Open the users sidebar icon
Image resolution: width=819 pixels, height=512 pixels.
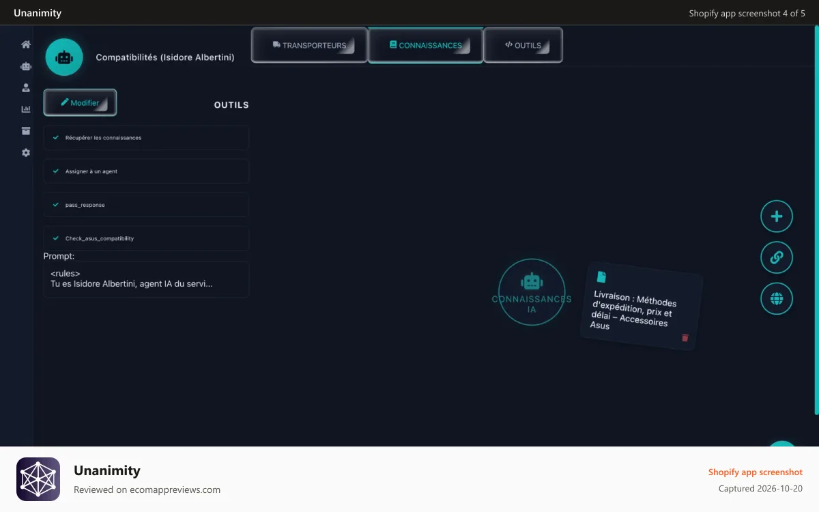[x=26, y=87]
